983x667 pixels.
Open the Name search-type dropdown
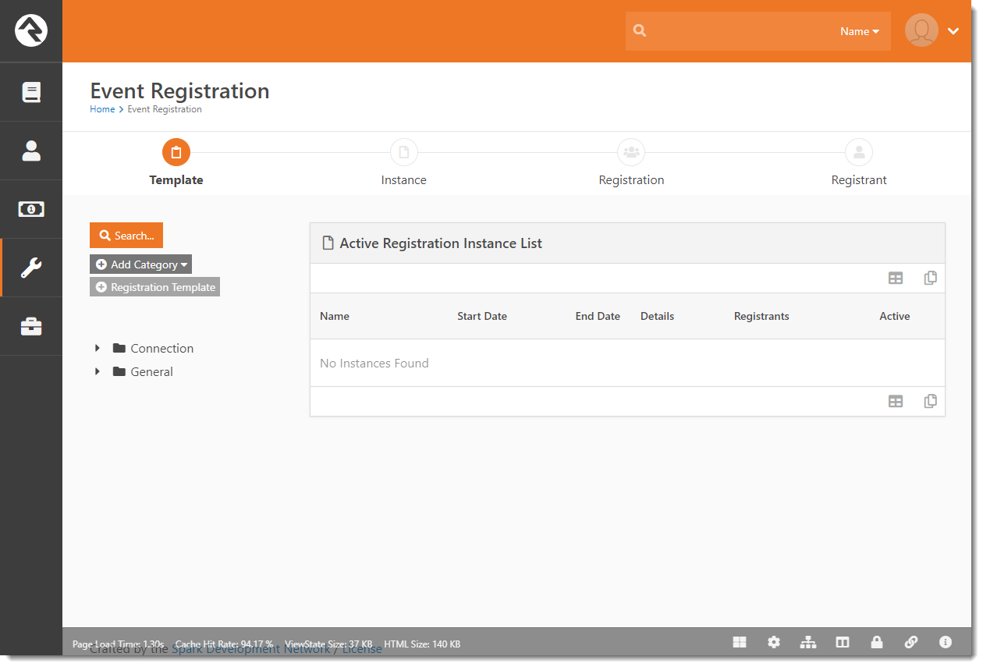click(x=860, y=31)
